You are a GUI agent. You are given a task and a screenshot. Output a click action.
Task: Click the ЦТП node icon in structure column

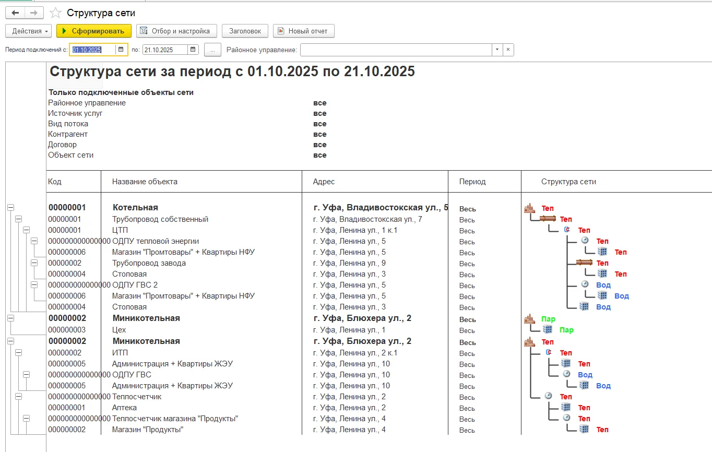coord(567,230)
